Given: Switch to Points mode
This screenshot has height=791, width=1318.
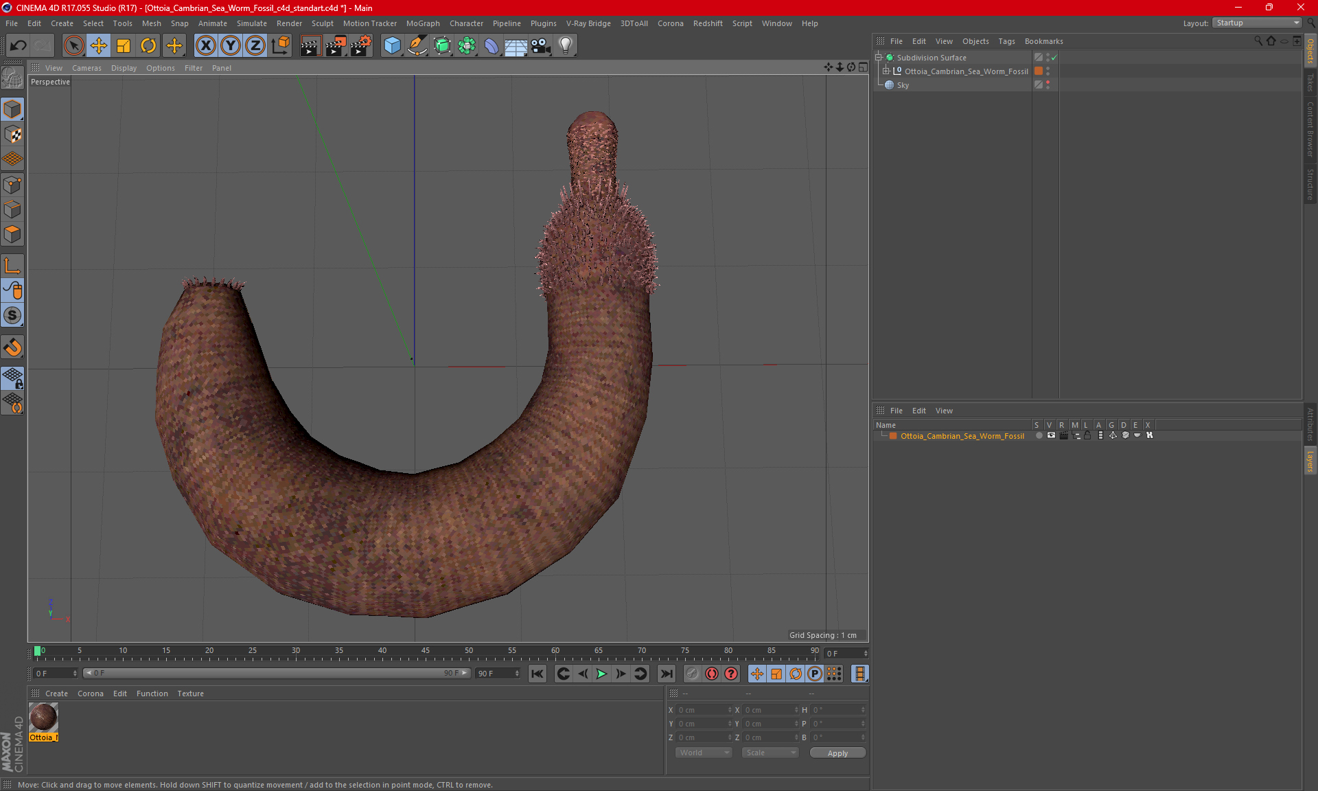Looking at the screenshot, I should tap(12, 185).
